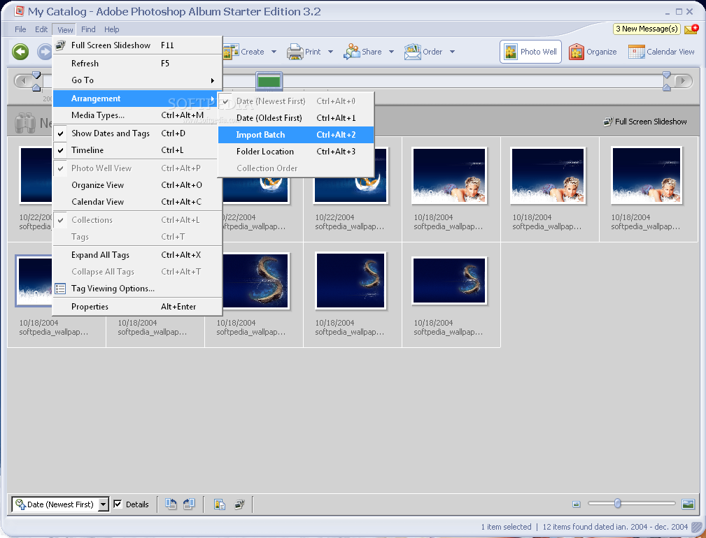
Task: Expand the Share dropdown arrow
Action: (x=391, y=52)
